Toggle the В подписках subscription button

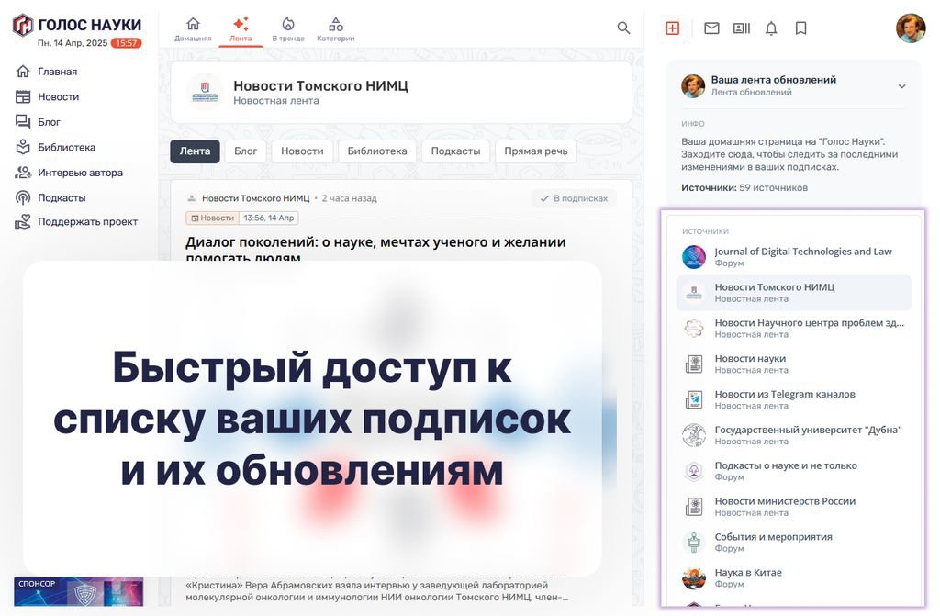574,198
